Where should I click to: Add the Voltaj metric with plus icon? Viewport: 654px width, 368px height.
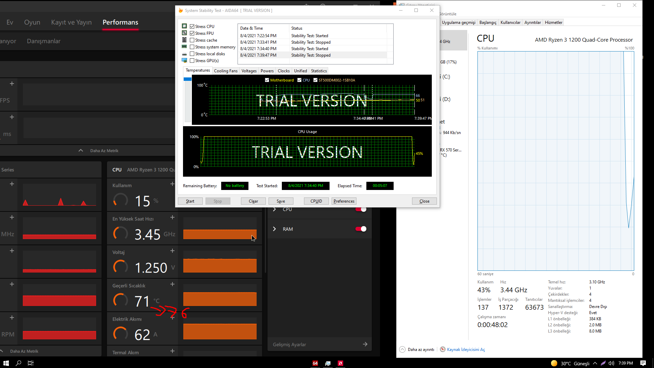(172, 251)
